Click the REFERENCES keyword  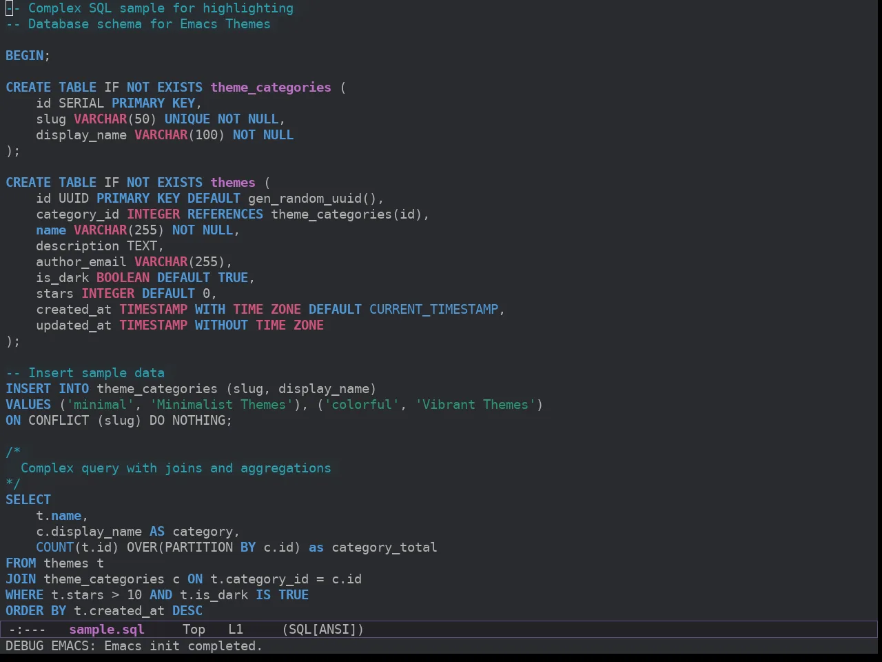[x=225, y=214]
